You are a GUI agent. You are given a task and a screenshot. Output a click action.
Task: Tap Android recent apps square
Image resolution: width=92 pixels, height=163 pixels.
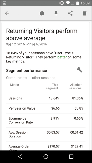click(x=71, y=156)
